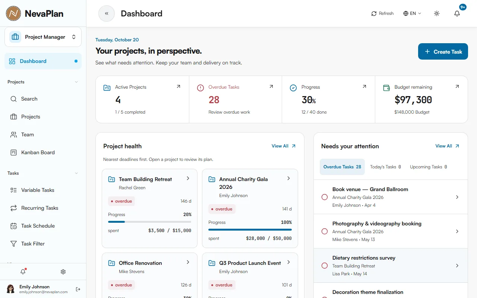Image resolution: width=477 pixels, height=298 pixels.
Task: Click the logout icon beside Emily Johnson
Action: 78,289
